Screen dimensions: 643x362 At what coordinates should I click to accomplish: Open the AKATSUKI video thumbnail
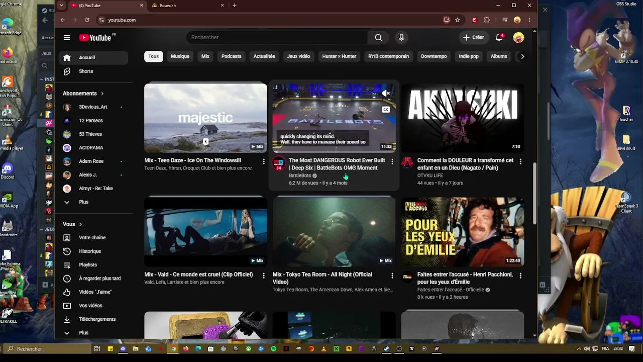(463, 118)
